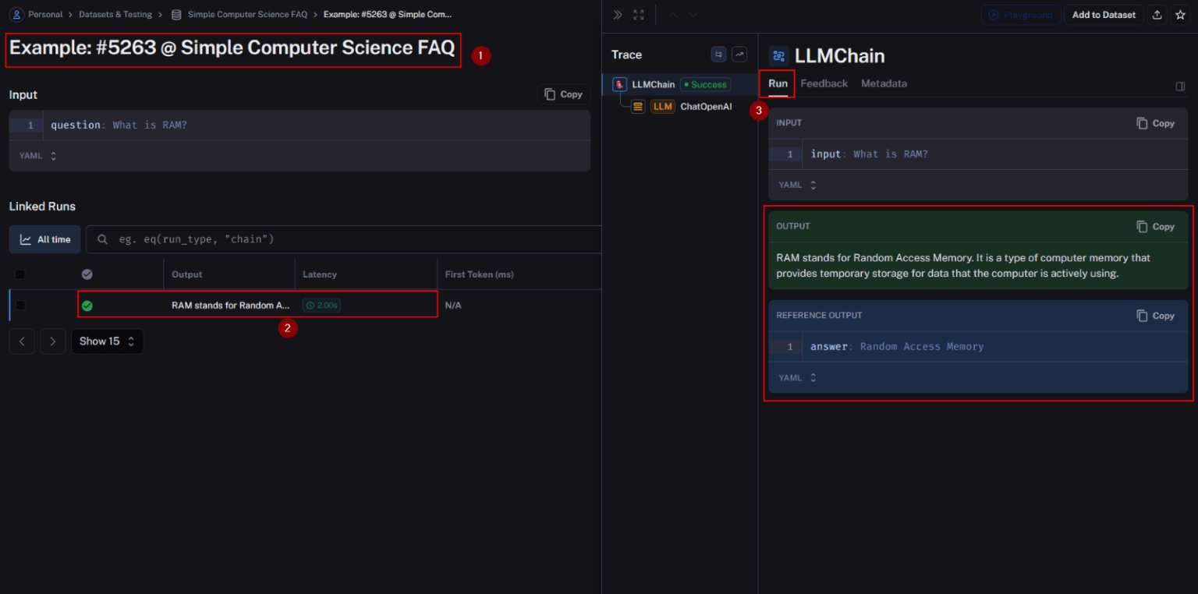Image resolution: width=1198 pixels, height=594 pixels.
Task: Switch to the Feedback tab
Action: (x=824, y=83)
